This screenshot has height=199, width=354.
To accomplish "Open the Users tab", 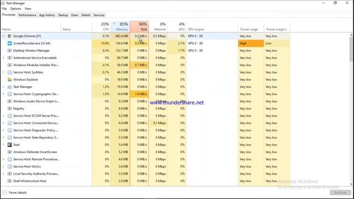I will [75, 15].
